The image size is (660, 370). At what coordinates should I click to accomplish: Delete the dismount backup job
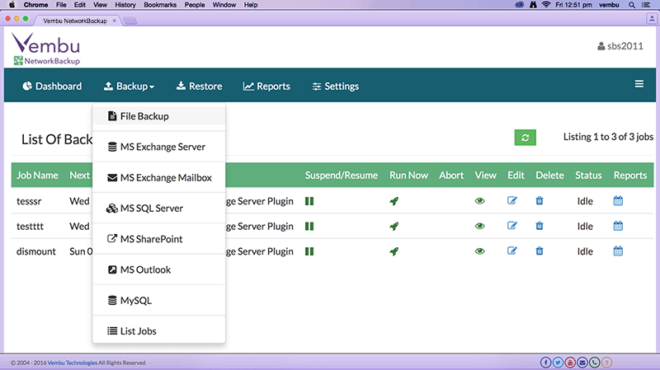tap(540, 251)
